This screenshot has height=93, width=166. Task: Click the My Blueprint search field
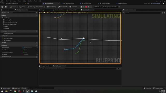click(x=21, y=12)
